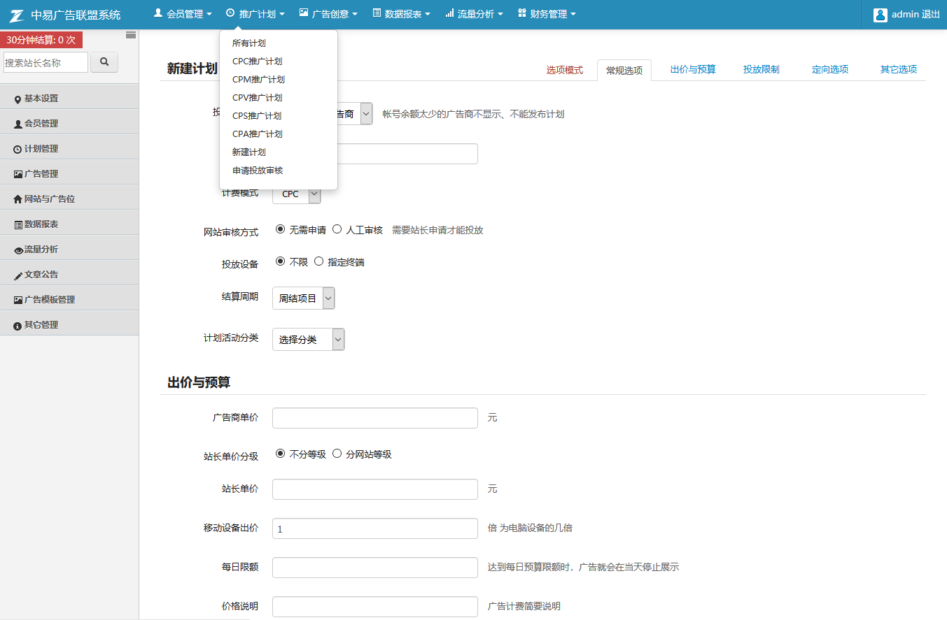Open 文章公告 sidebar section
This screenshot has width=947, height=620.
tap(41, 275)
